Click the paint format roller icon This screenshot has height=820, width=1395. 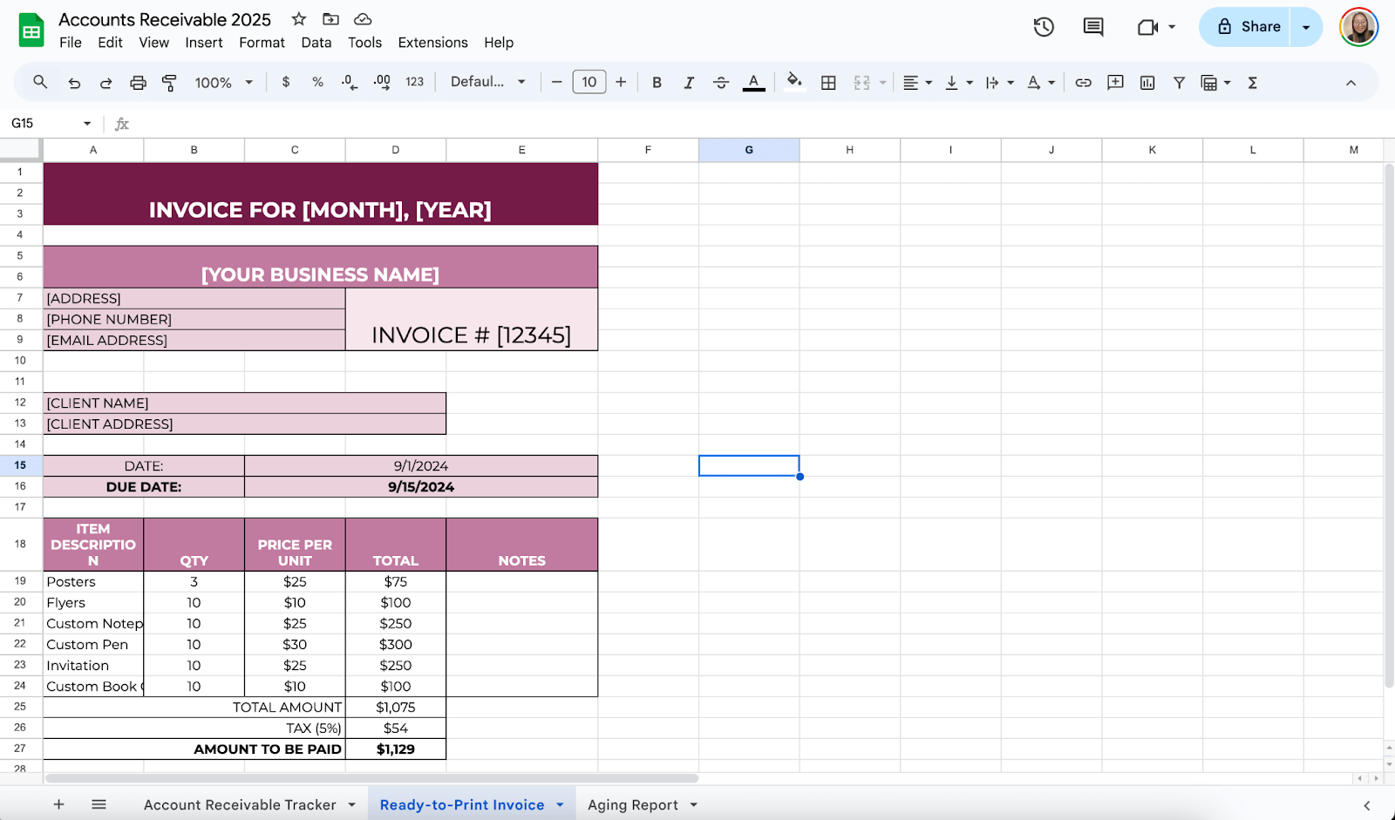[169, 83]
